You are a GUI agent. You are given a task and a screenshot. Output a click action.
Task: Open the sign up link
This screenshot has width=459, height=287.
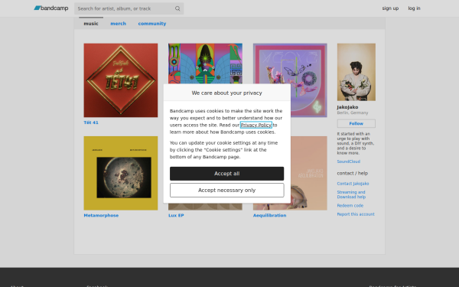[390, 8]
